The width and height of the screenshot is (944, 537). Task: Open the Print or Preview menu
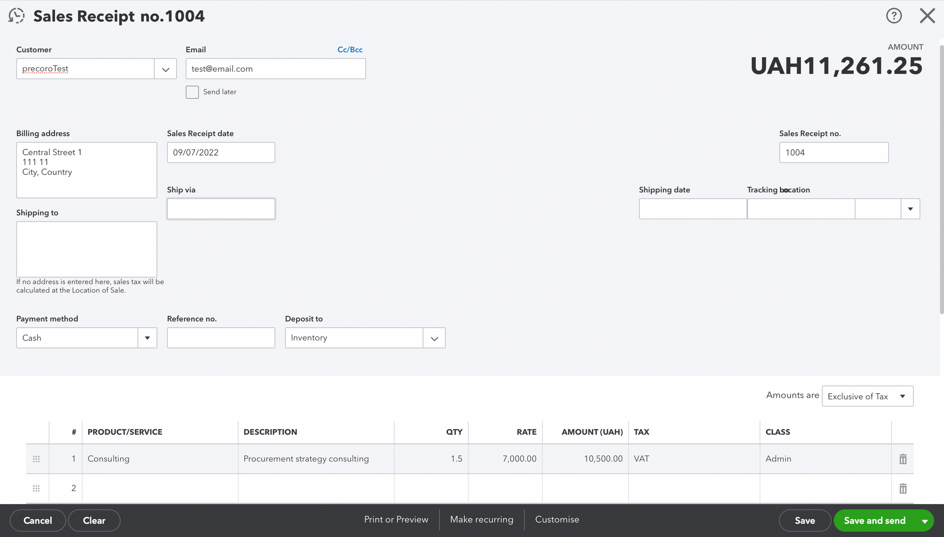point(396,520)
